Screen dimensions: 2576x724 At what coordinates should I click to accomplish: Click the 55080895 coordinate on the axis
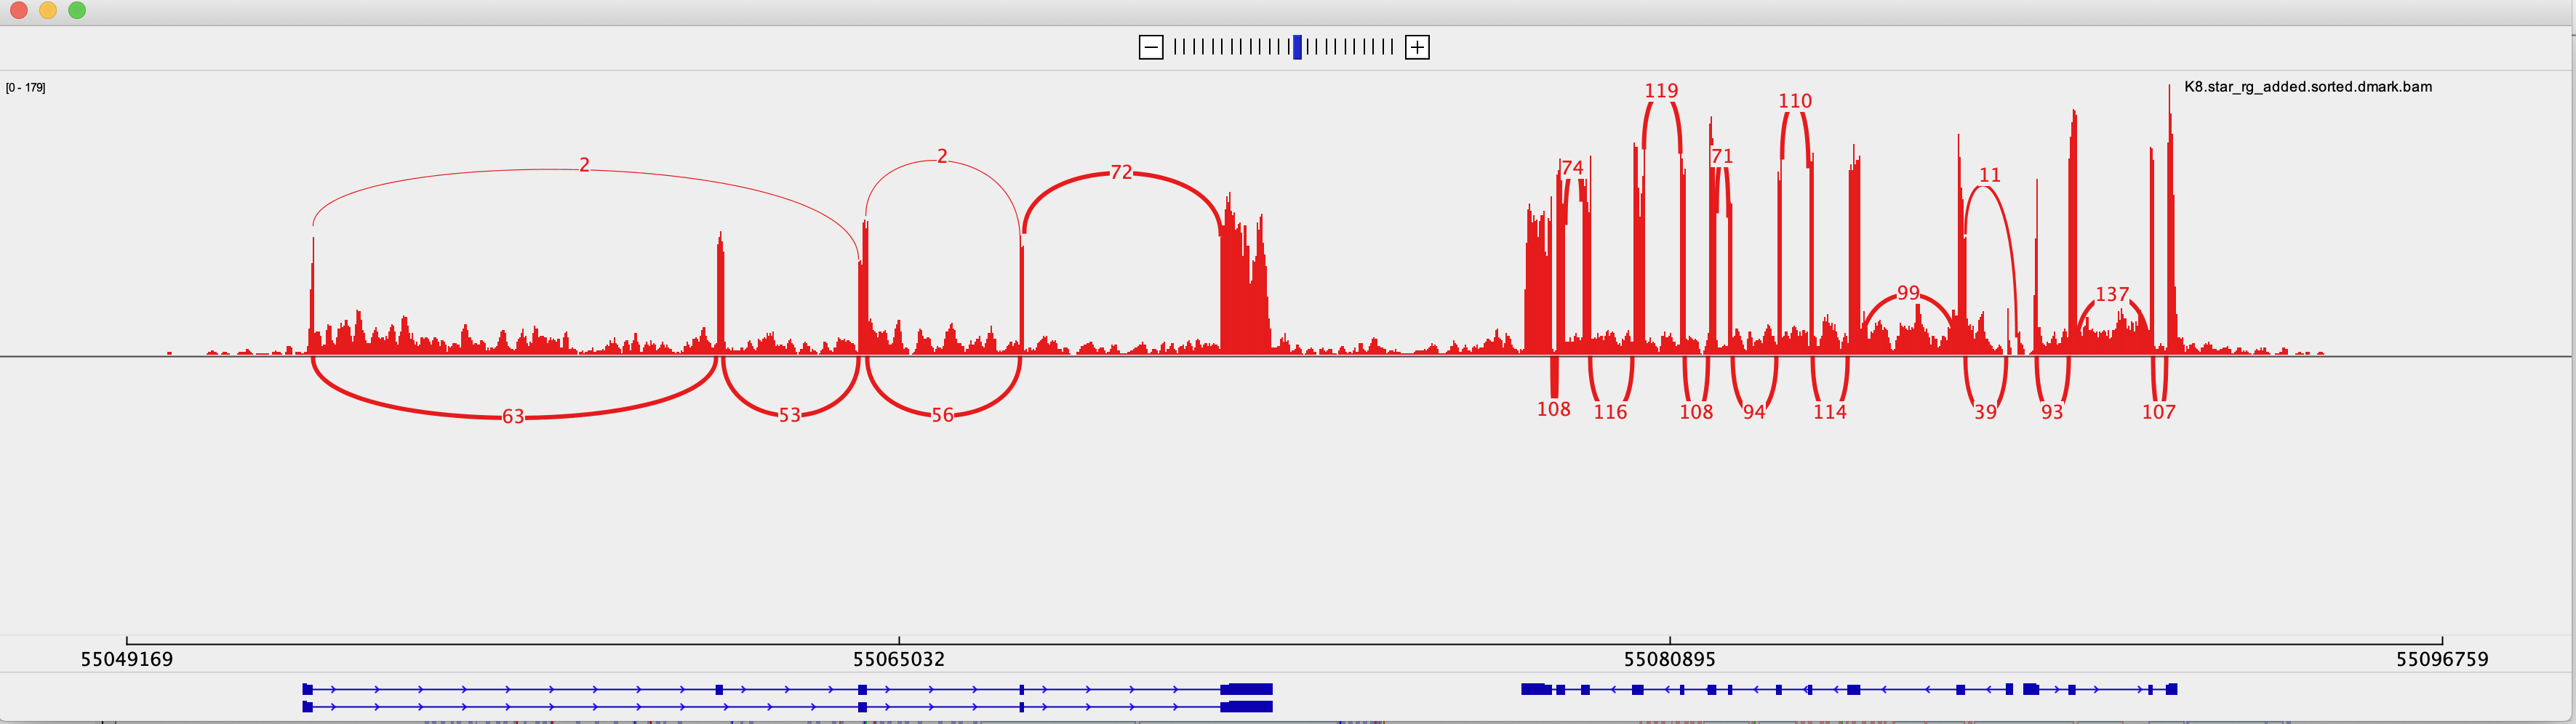click(x=1669, y=659)
